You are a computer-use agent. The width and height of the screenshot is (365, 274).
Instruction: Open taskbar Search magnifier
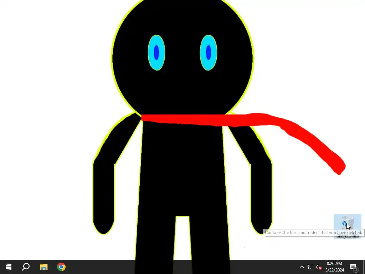click(x=26, y=267)
